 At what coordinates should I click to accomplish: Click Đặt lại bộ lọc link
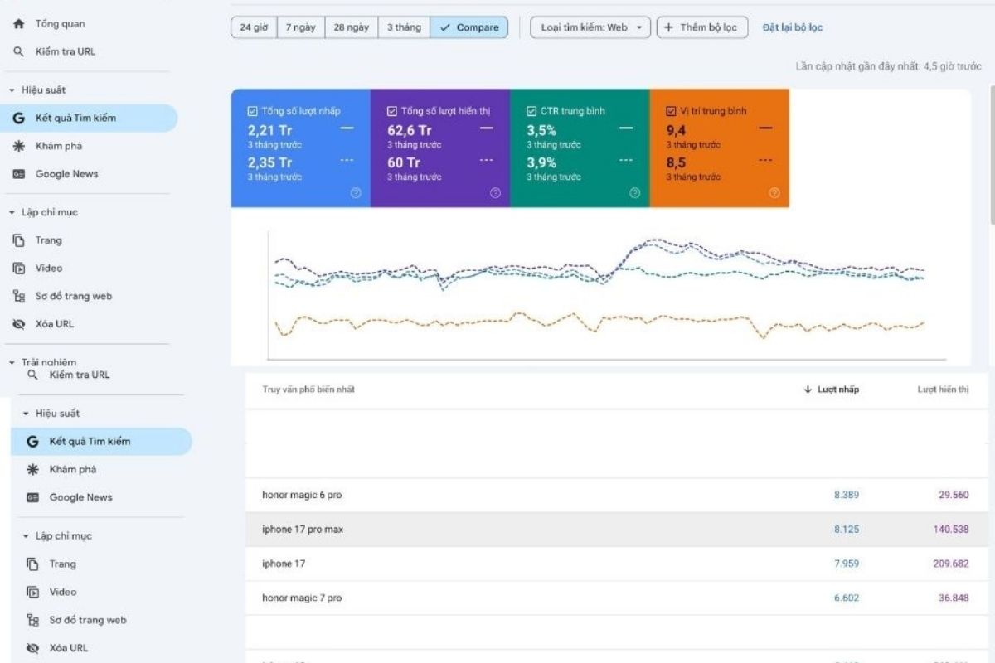[x=793, y=27]
